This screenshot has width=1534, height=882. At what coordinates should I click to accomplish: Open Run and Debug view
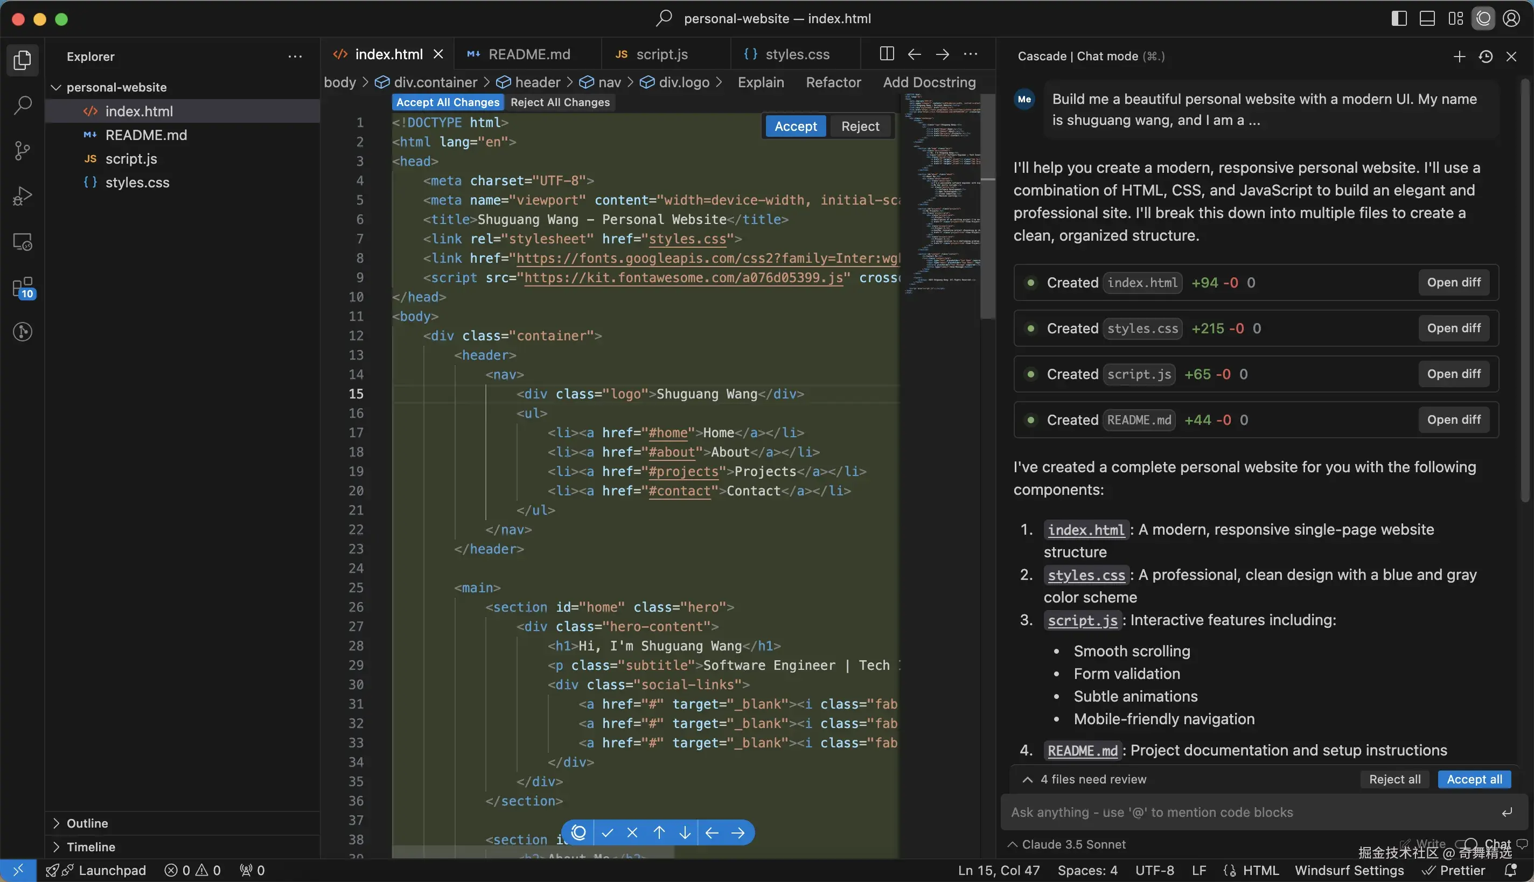23,196
